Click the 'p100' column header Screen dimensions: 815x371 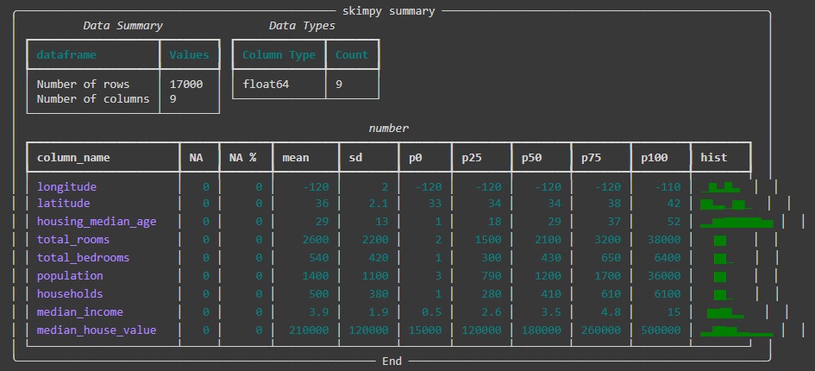655,157
